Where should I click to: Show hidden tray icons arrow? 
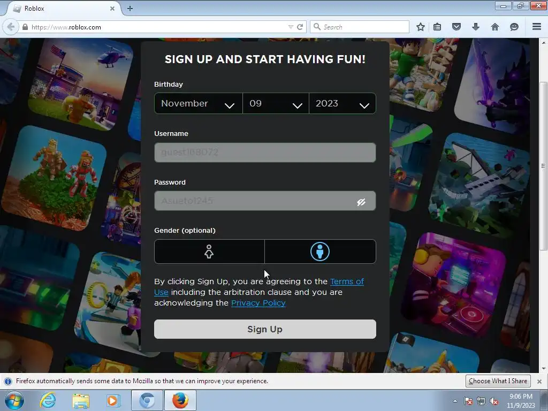pyautogui.click(x=455, y=401)
